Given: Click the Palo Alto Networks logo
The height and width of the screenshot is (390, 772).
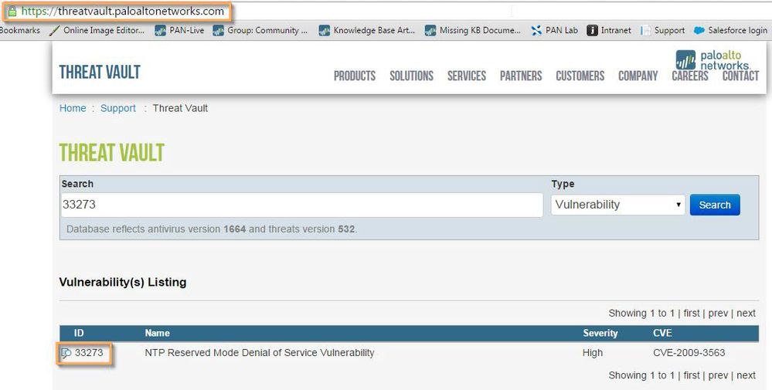Looking at the screenshot, I should pyautogui.click(x=713, y=60).
